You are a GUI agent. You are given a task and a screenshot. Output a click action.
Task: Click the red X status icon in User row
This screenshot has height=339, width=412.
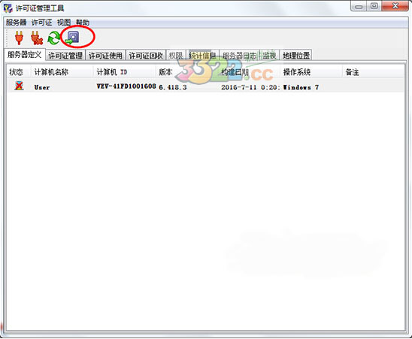pyautogui.click(x=19, y=86)
